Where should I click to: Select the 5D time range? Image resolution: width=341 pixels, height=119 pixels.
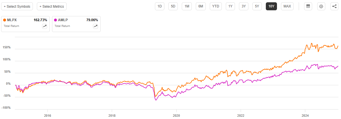173,6
